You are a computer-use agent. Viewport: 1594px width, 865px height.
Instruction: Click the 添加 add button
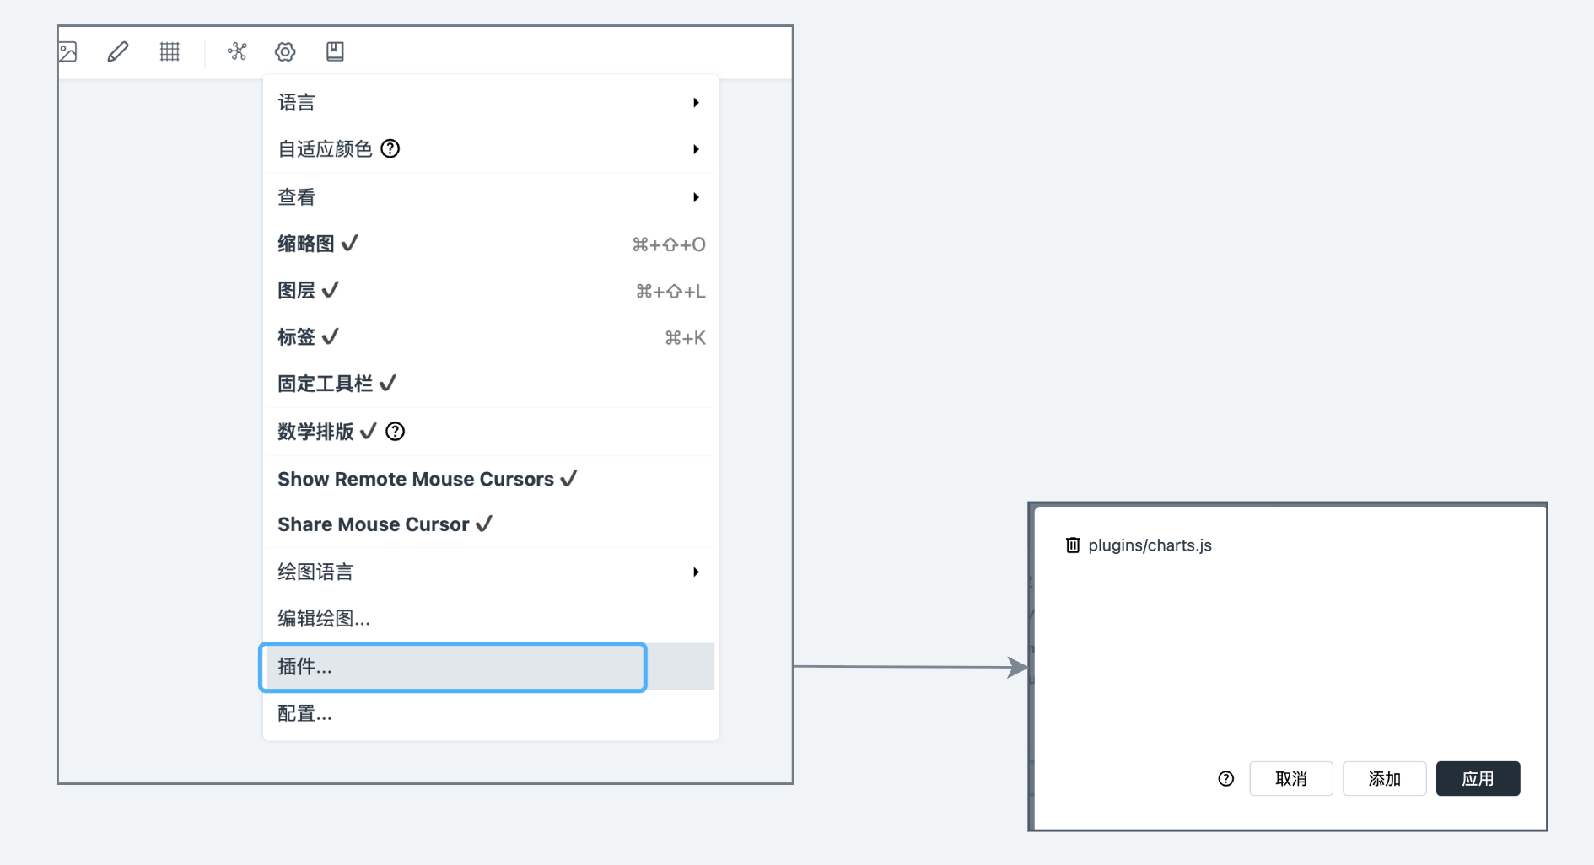pos(1384,779)
